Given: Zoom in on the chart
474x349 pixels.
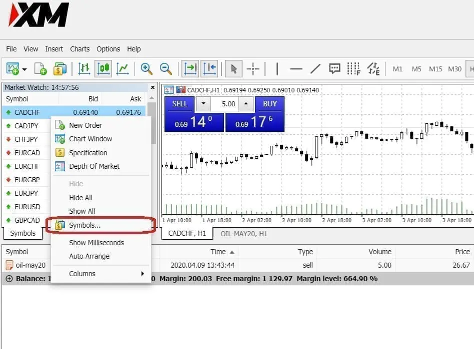Looking at the screenshot, I should (x=146, y=69).
